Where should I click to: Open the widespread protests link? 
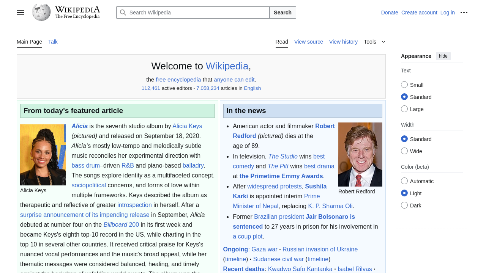pos(275,186)
